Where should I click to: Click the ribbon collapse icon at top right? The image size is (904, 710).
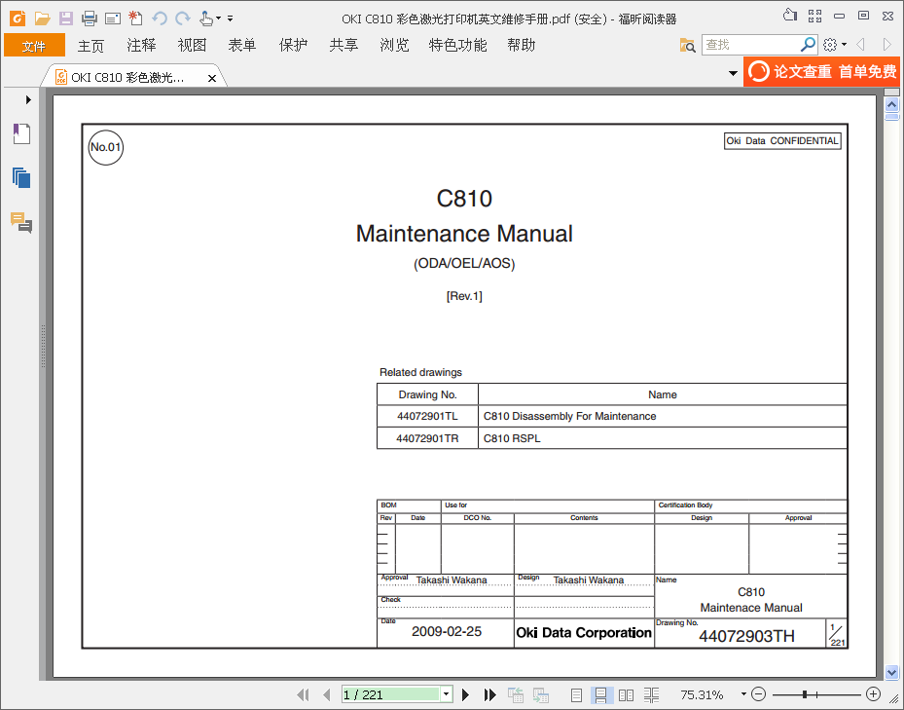click(x=790, y=16)
